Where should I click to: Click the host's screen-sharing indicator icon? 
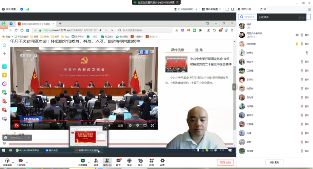click(x=297, y=35)
